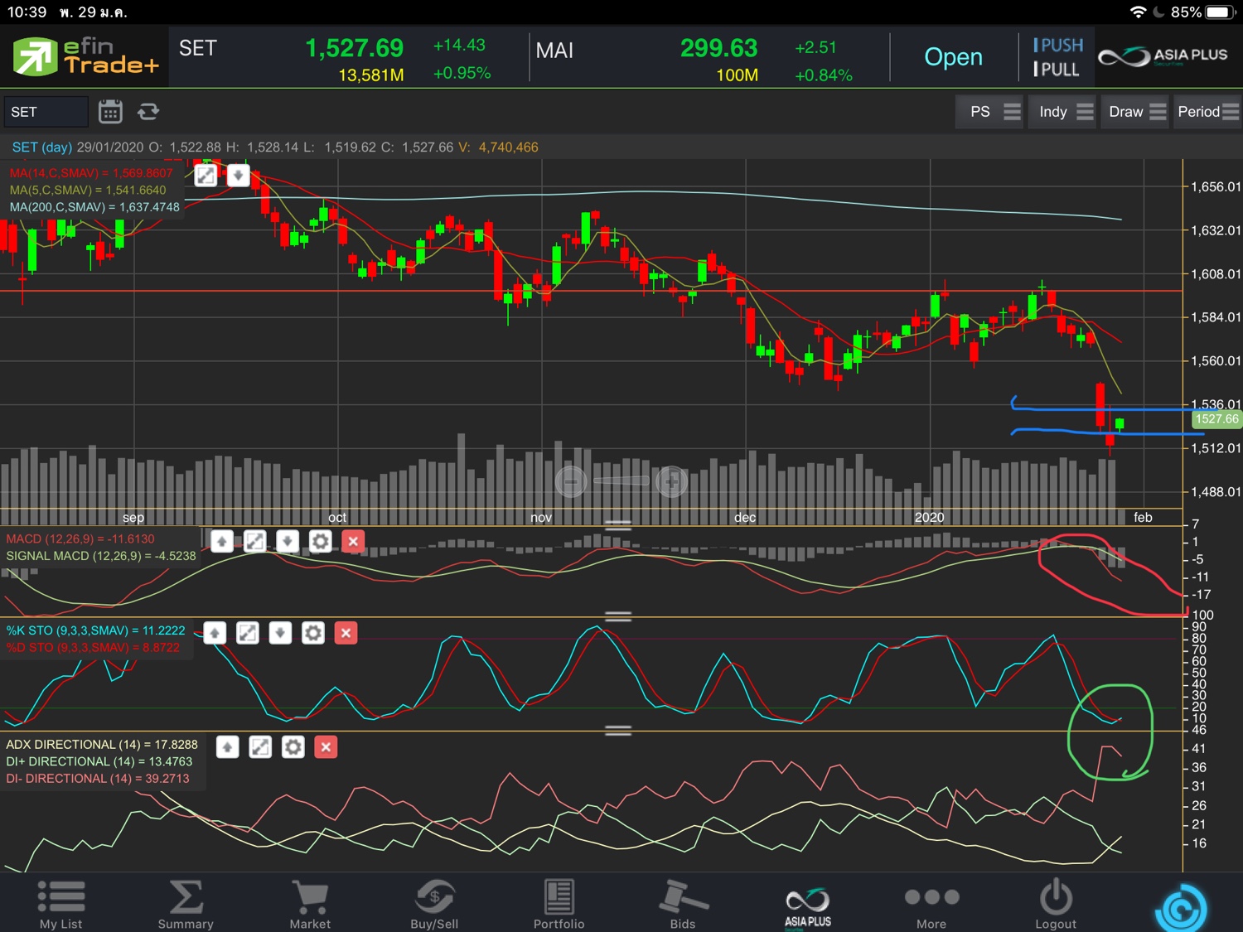
Task: Expand the Stochastic panel to fullscreen
Action: tap(247, 634)
